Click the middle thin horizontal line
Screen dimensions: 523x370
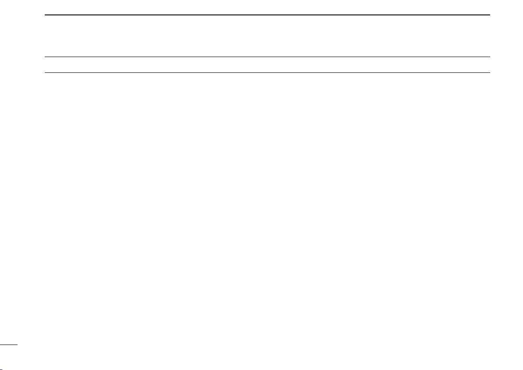267,57
